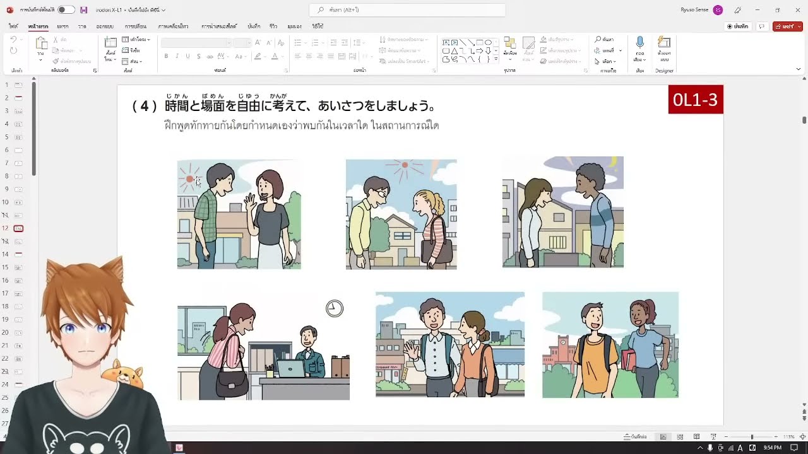Image resolution: width=808 pixels, height=454 pixels.
Task: Switch to Reading view icon
Action: (696, 436)
